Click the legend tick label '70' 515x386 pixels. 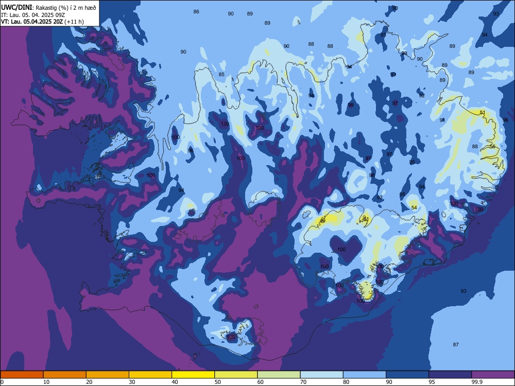click(303, 382)
